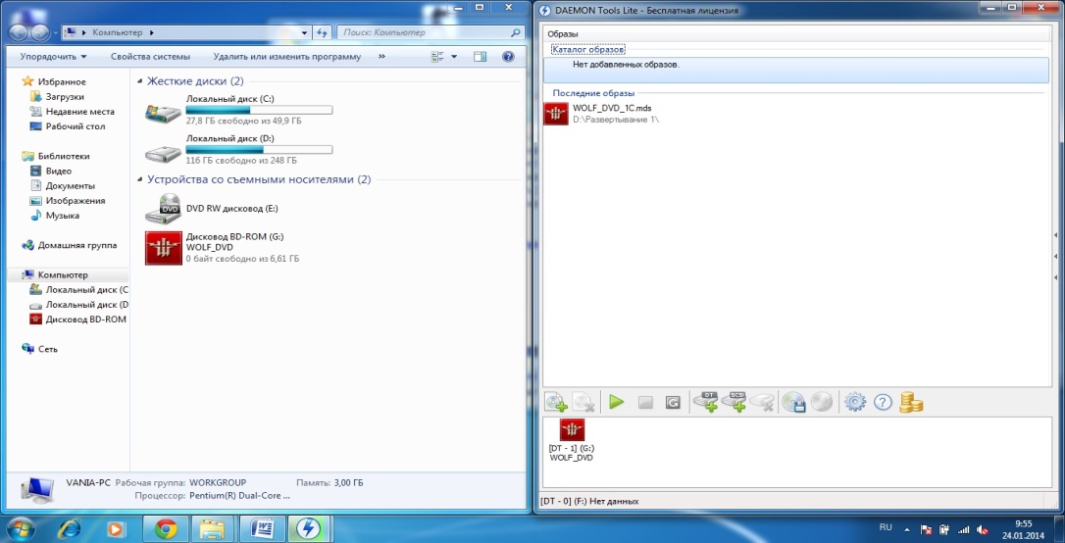Open the Упорядочить dropdown menu

[x=53, y=57]
